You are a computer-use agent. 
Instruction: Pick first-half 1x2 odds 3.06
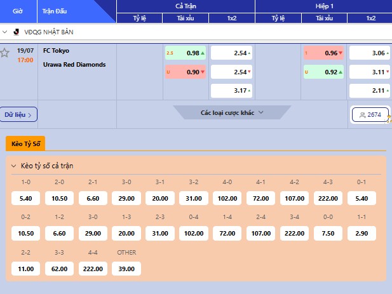pyautogui.click(x=370, y=53)
